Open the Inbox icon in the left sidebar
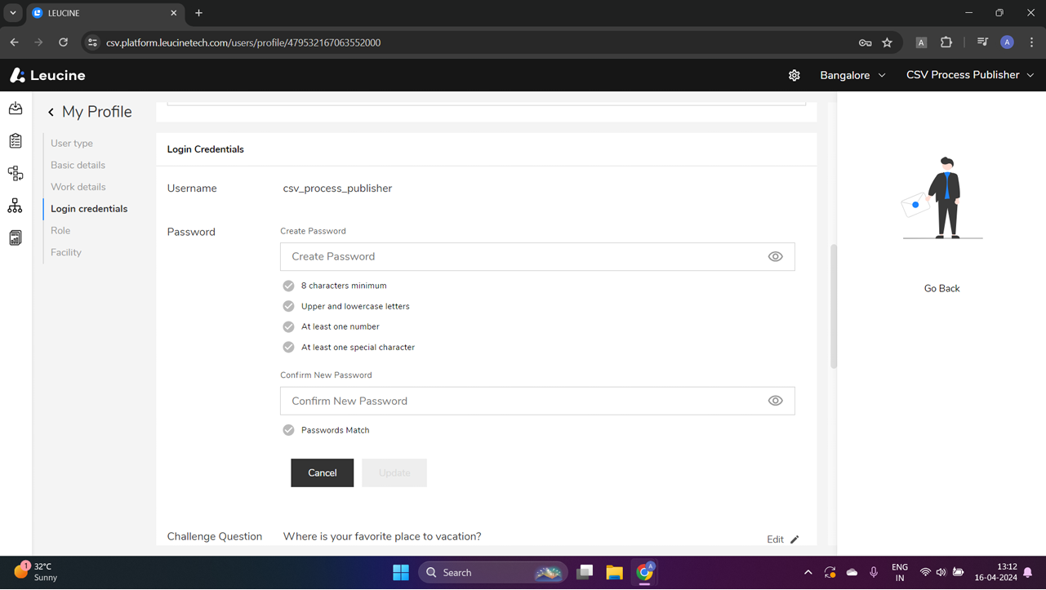The height and width of the screenshot is (590, 1046). (x=15, y=108)
